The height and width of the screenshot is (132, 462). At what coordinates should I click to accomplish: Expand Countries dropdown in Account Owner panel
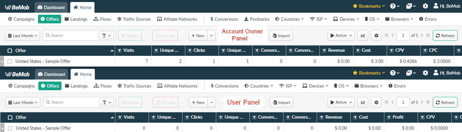290,19
